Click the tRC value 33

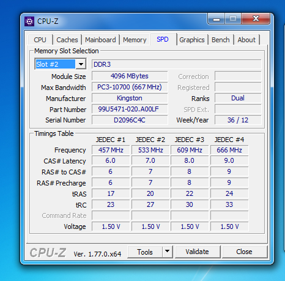(229, 204)
